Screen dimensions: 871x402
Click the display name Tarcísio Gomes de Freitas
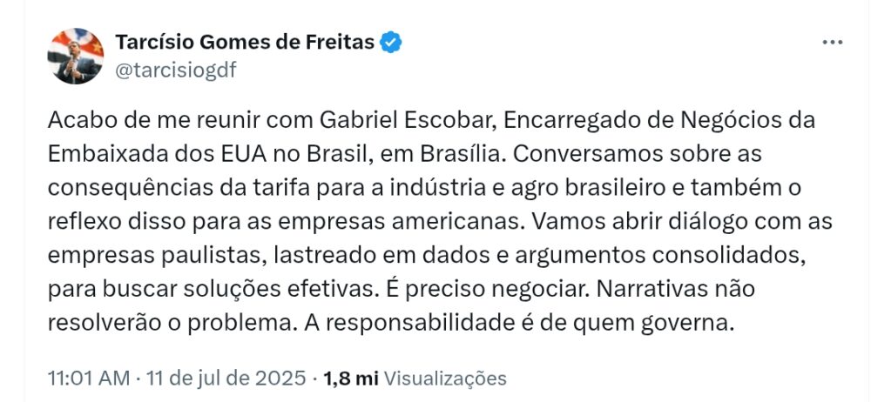[x=246, y=41]
